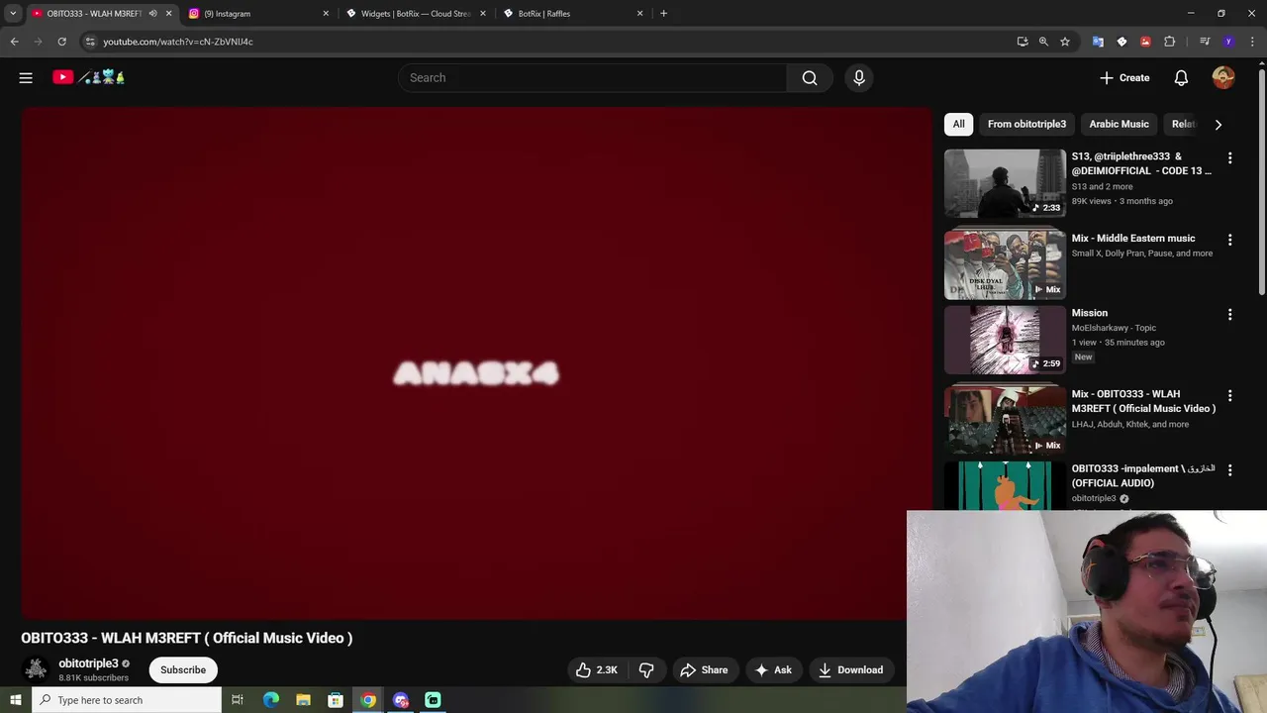Viewport: 1267px width, 713px height.
Task: Open Mix - Middle Eastern music title
Action: click(x=1133, y=239)
